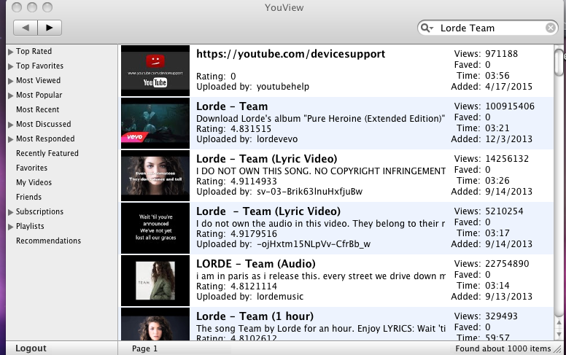566x355 pixels.
Task: Click the Rating: 4.9179516 value
Action: [x=254, y=234]
